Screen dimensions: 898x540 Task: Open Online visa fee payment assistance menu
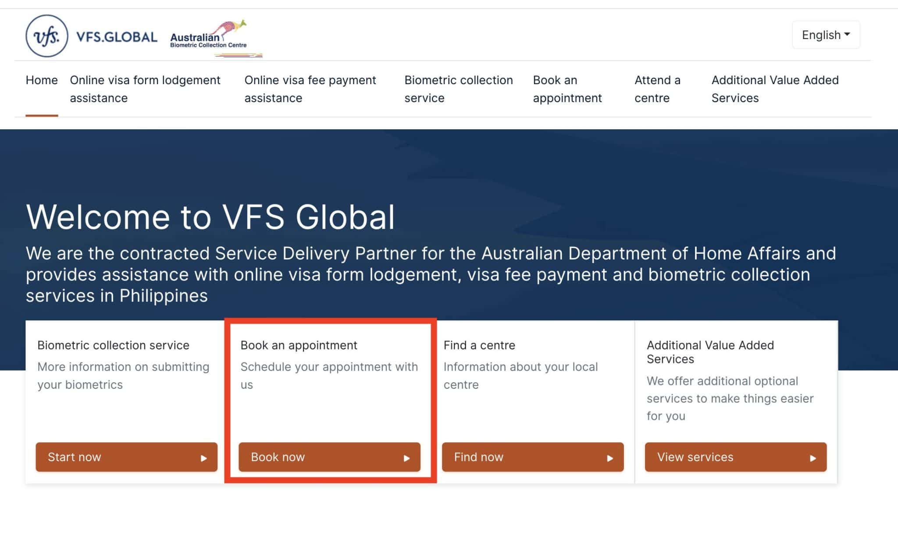pos(310,89)
